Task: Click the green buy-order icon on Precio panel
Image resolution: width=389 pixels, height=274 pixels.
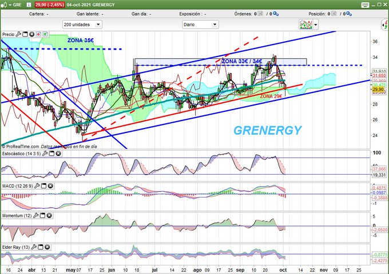Action: coord(45,34)
